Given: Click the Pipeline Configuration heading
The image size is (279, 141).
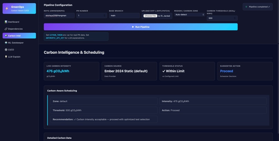Looking at the screenshot, I should (58, 5).
